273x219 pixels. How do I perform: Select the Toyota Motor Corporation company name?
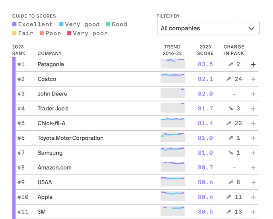70,138
